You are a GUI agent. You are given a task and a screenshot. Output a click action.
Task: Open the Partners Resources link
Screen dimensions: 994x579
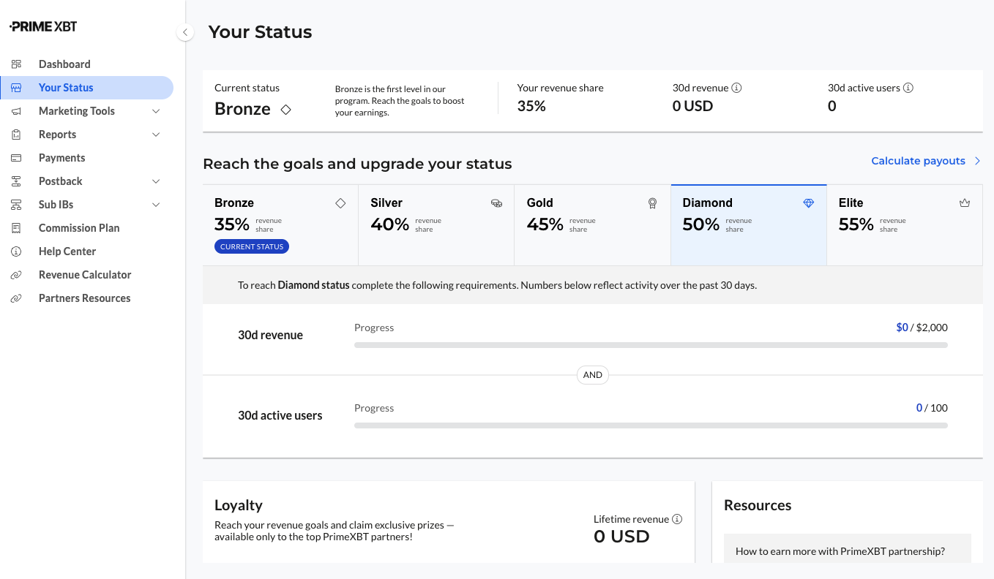[87, 298]
